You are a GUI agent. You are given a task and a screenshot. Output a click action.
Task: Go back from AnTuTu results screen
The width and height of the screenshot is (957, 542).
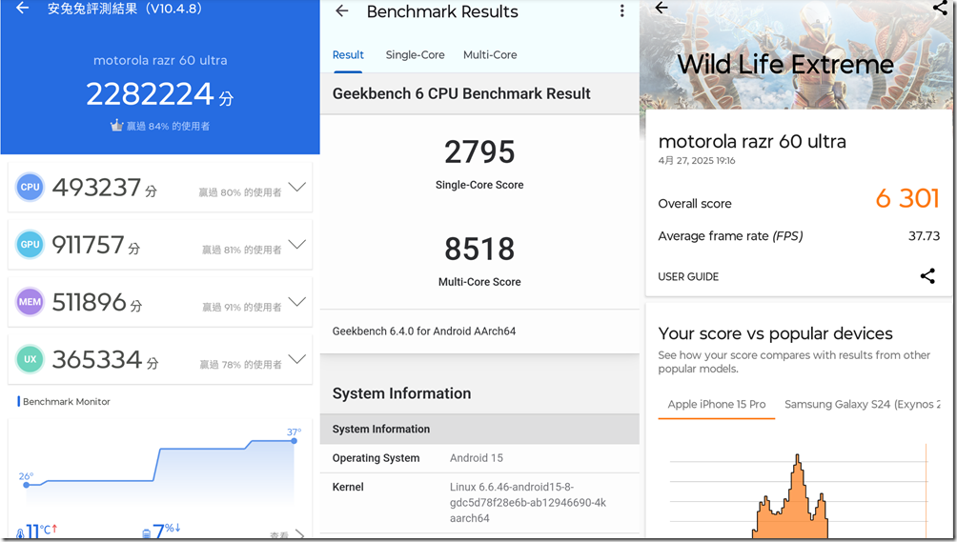click(x=23, y=9)
